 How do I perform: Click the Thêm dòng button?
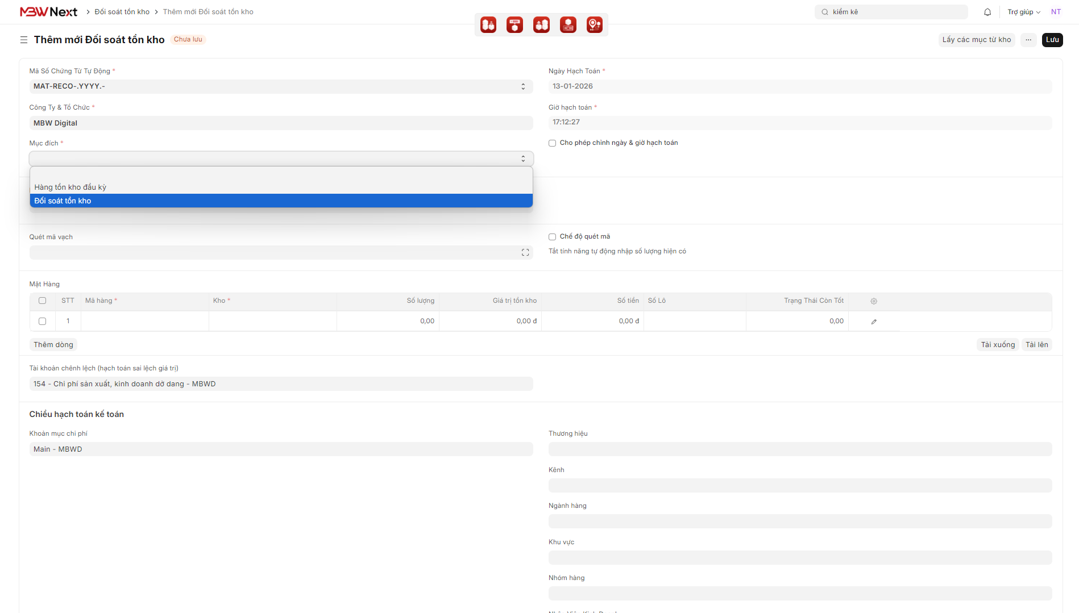click(53, 345)
